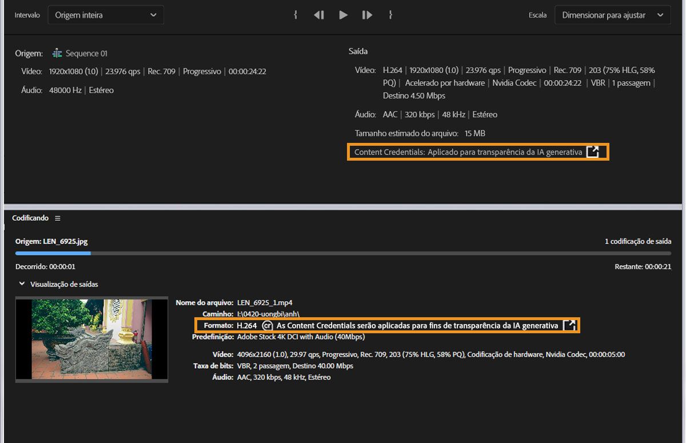Viewport: 686px width, 443px height.
Task: Open the Escala 'Dimensionar para ajustar' dropdown
Action: 612,15
